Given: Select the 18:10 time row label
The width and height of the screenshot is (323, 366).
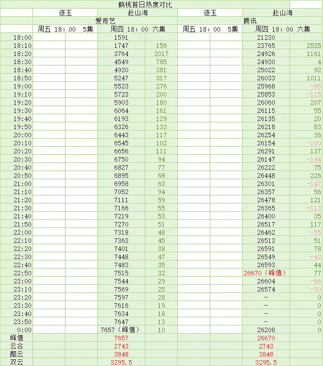Looking at the screenshot, I should (x=23, y=46).
